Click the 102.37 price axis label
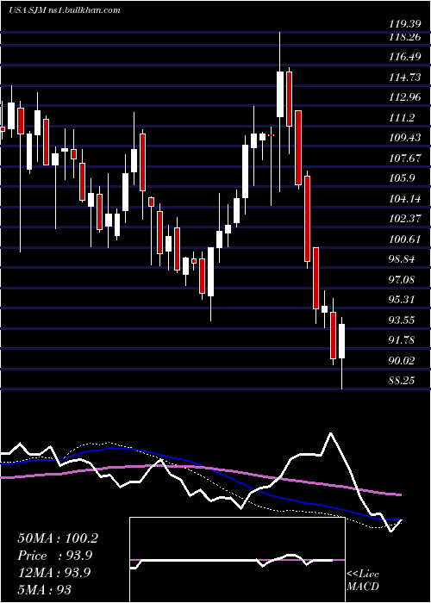The image size is (431, 603). point(404,219)
